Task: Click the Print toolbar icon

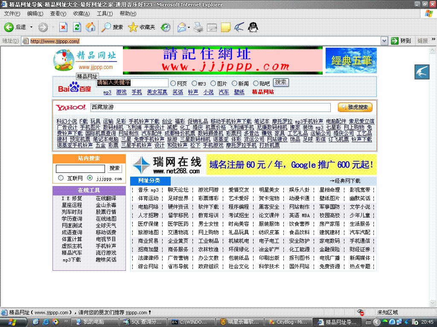Action: [x=198, y=27]
